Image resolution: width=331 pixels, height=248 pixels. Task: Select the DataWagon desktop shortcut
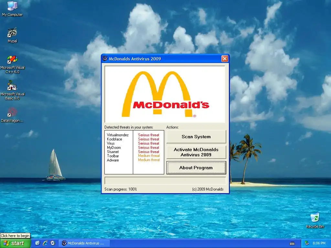12,115
